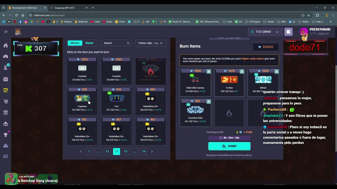This screenshot has height=189, width=337.
Task: Open Chrome extensions puzzle icon
Action: (x=317, y=15)
